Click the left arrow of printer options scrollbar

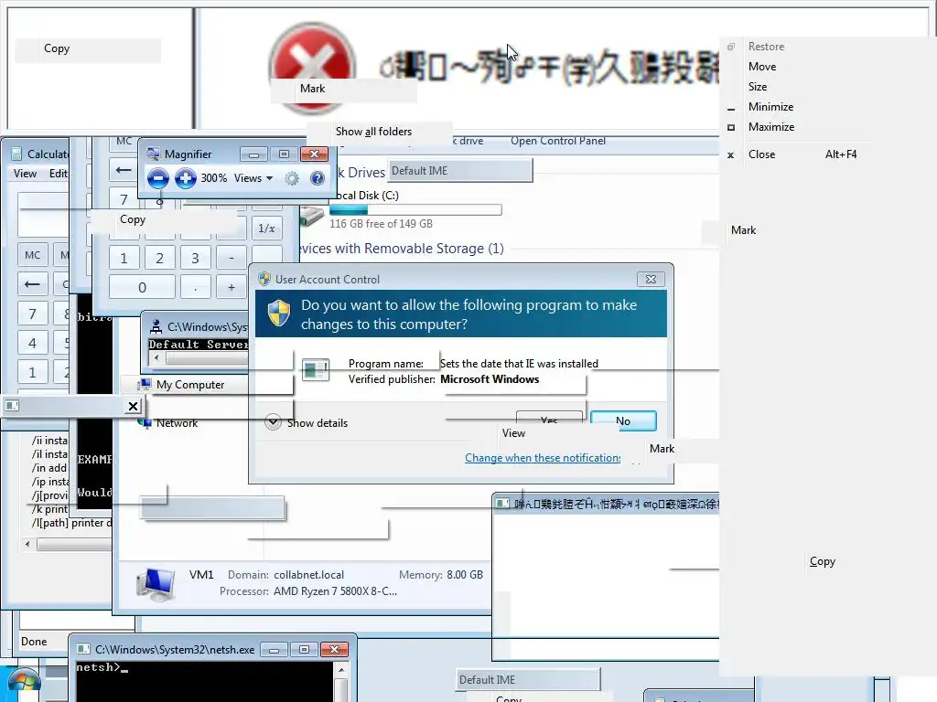coord(27,544)
